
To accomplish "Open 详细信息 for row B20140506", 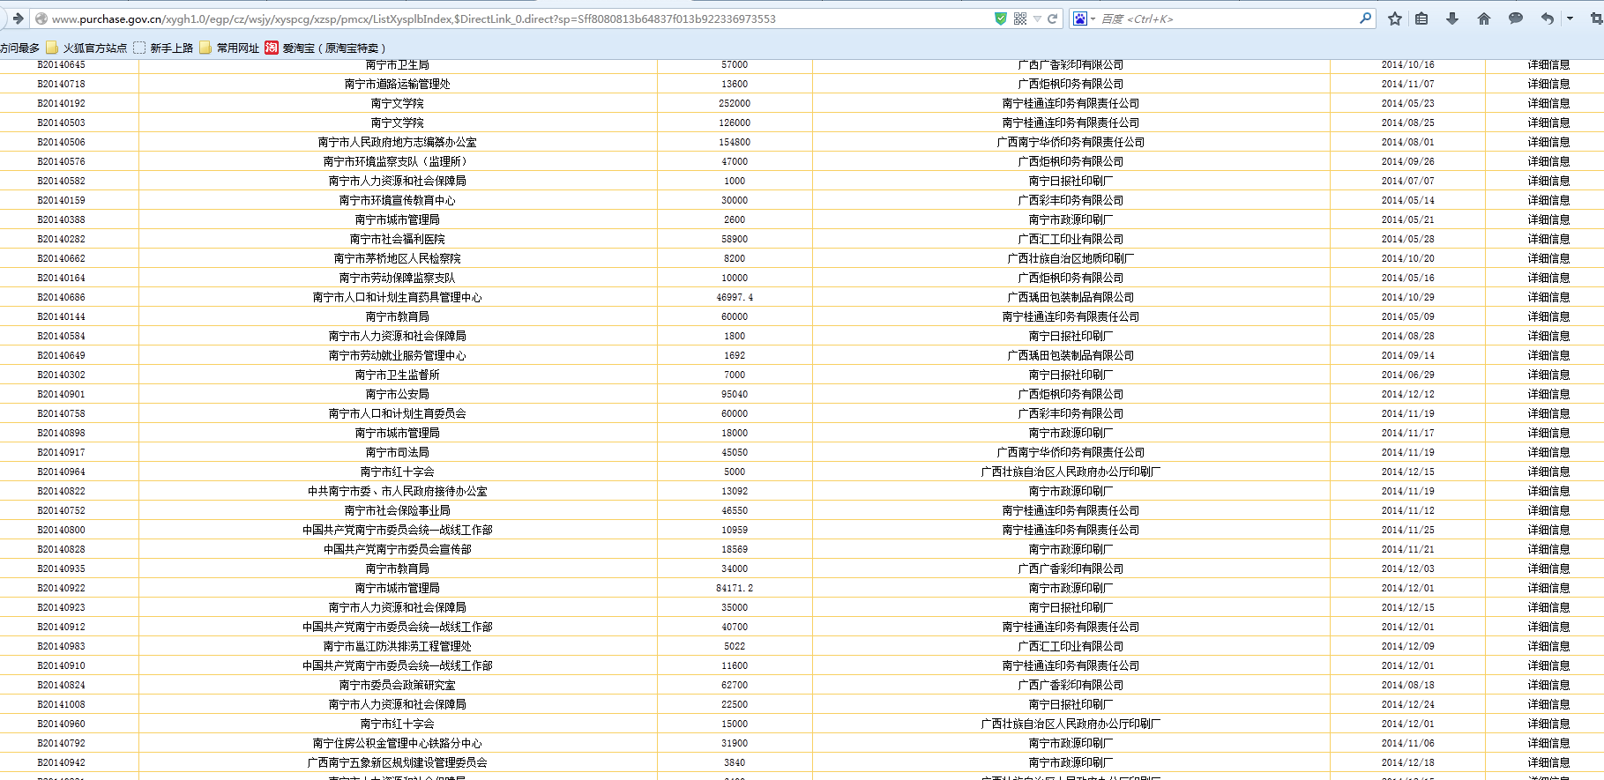I will click(x=1548, y=142).
